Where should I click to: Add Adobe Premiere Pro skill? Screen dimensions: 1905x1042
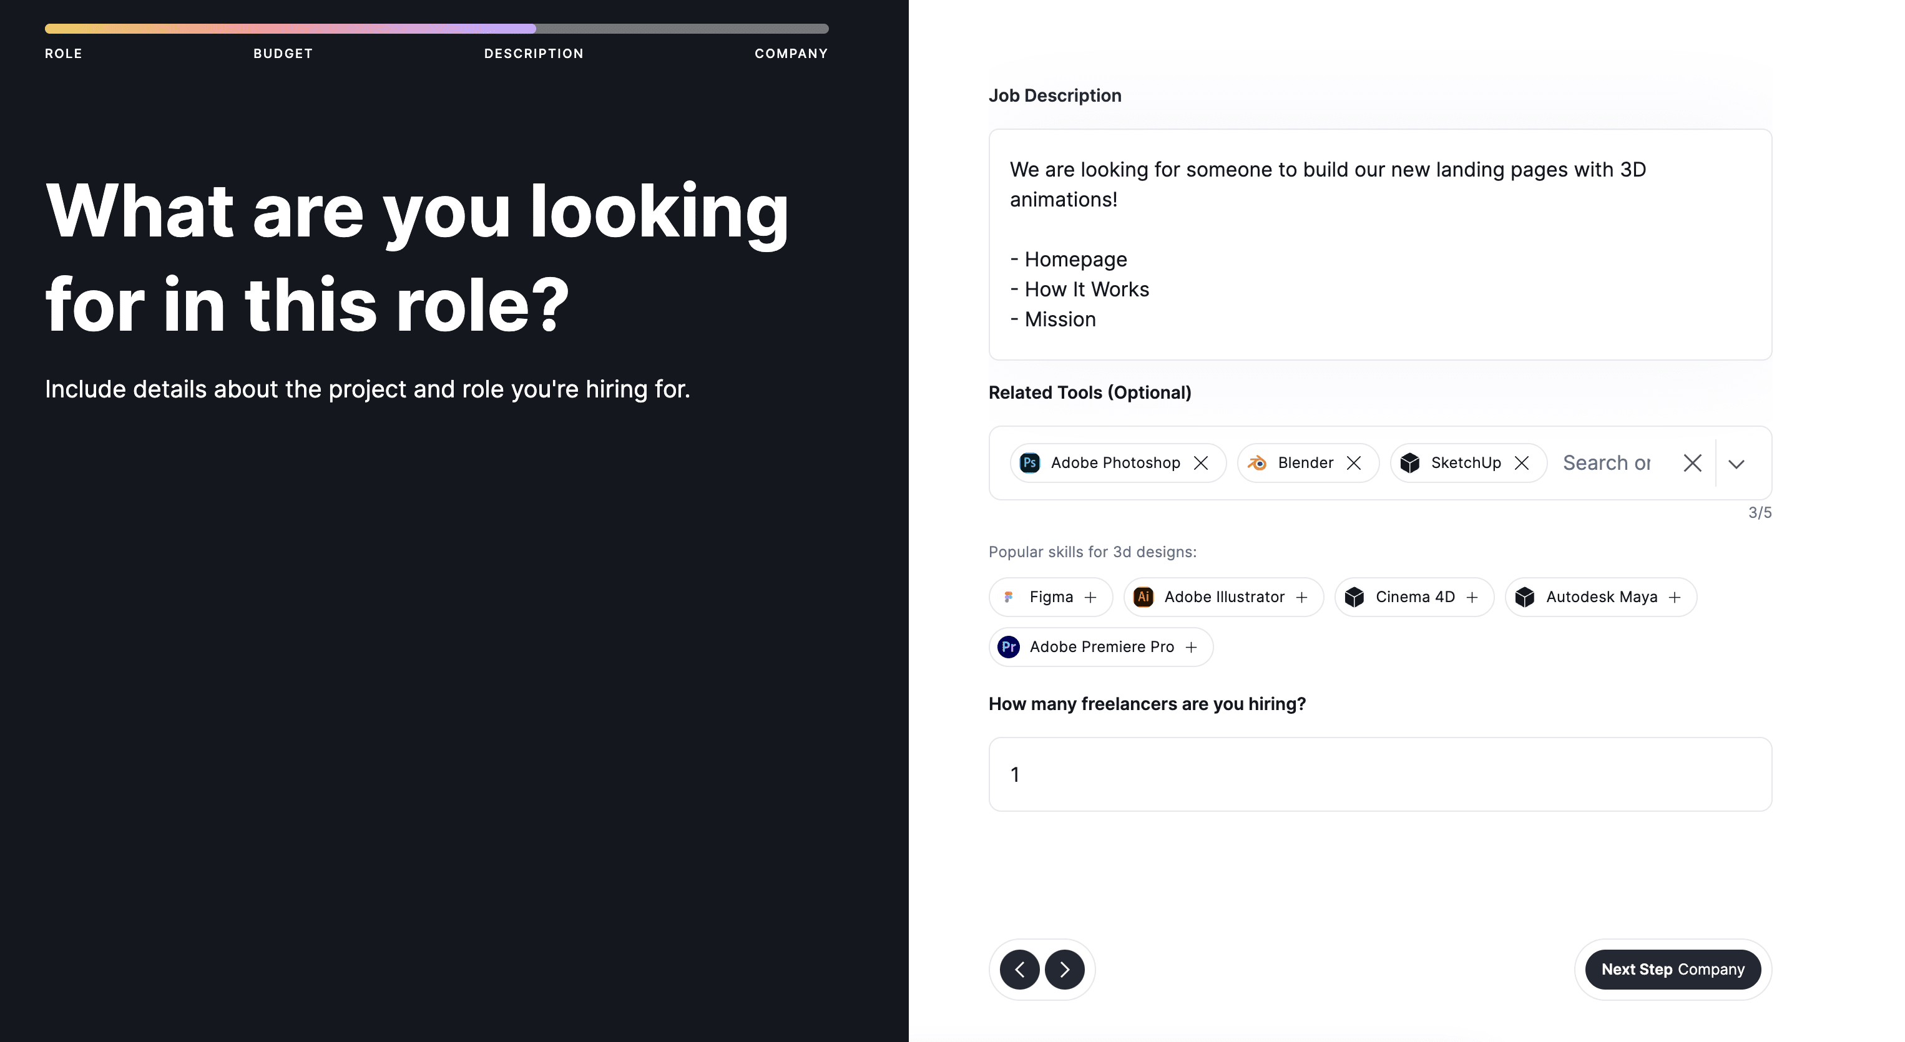1101,646
